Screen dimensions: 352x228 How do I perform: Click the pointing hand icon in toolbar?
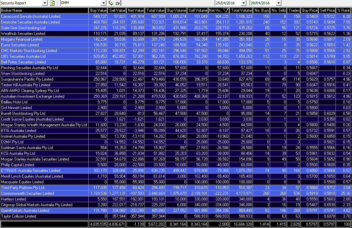(118, 3)
